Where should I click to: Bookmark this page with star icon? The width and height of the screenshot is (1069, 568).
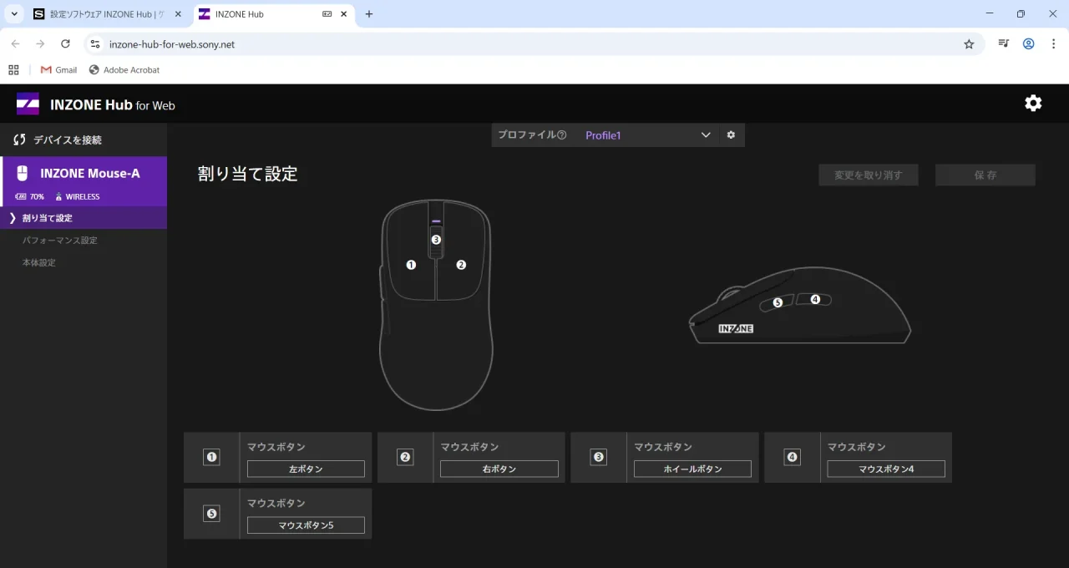click(x=969, y=44)
